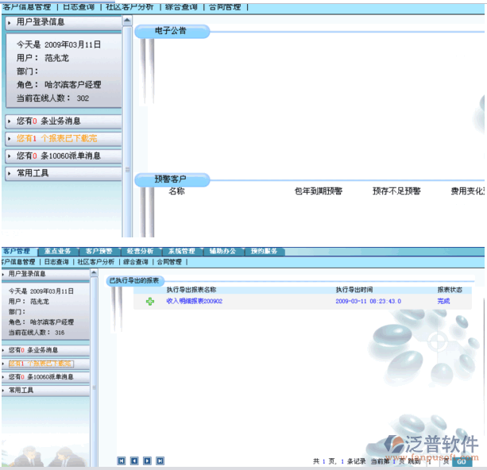Switch to the 辅助办公 tab
The width and height of the screenshot is (487, 470).
pyautogui.click(x=222, y=251)
